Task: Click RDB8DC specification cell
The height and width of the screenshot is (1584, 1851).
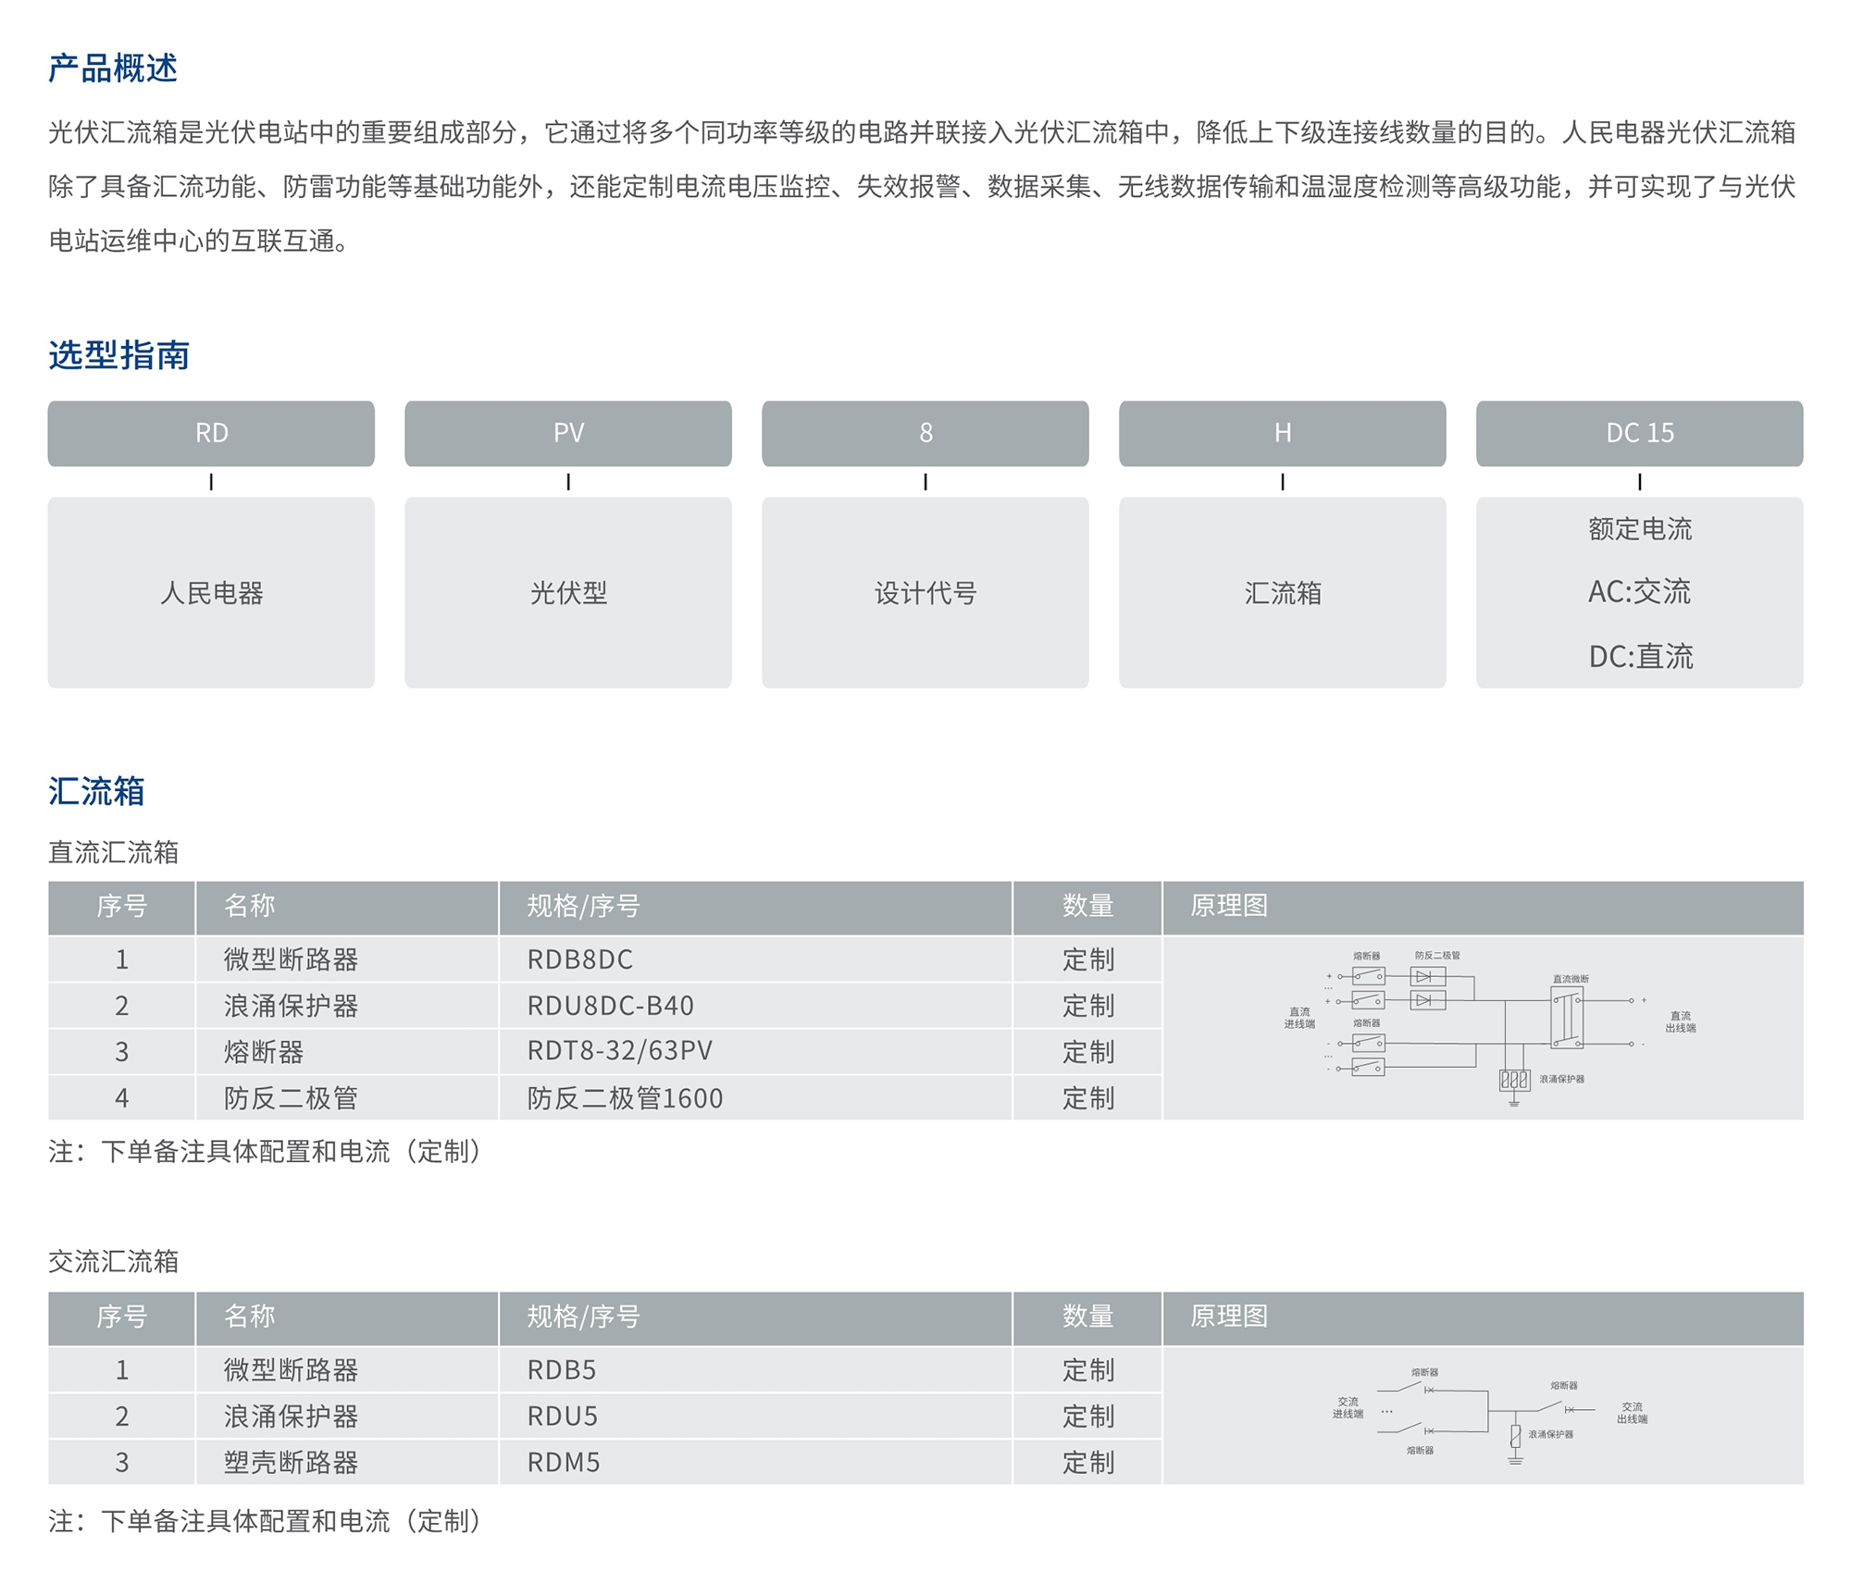Action: click(755, 959)
